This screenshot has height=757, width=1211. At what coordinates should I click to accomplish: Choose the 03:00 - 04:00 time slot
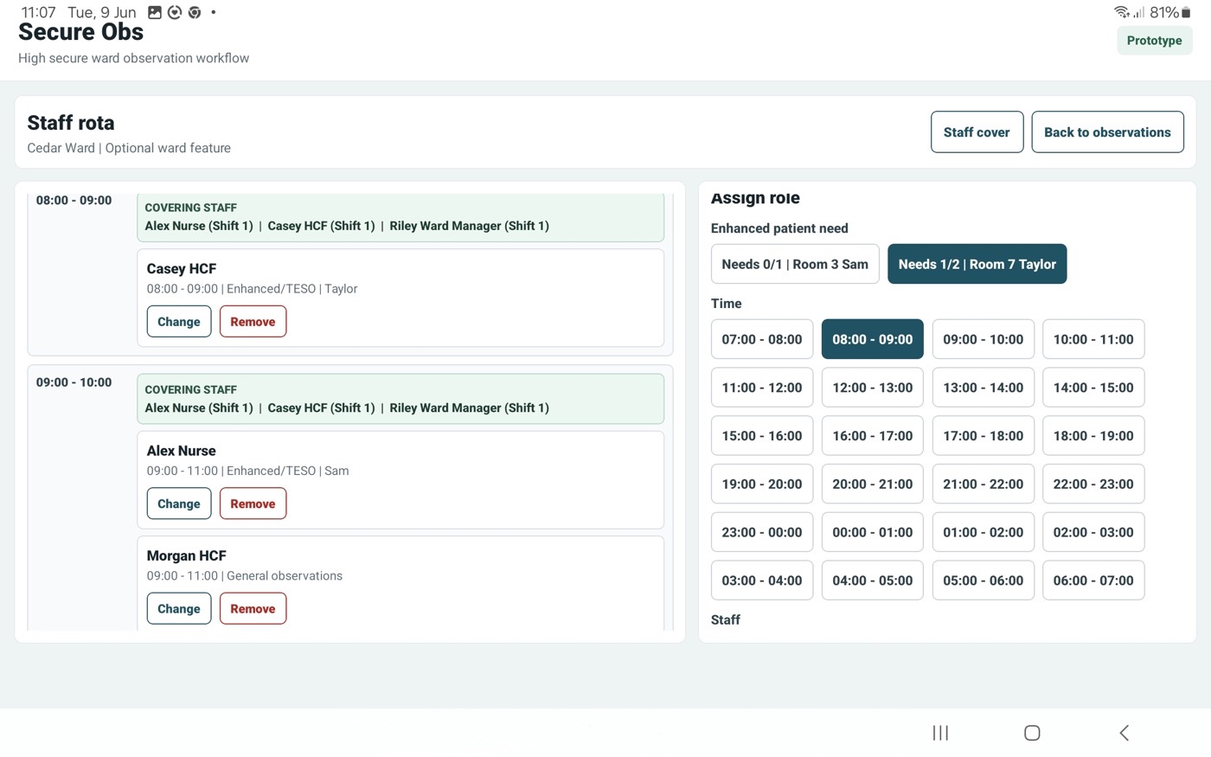[x=761, y=581]
